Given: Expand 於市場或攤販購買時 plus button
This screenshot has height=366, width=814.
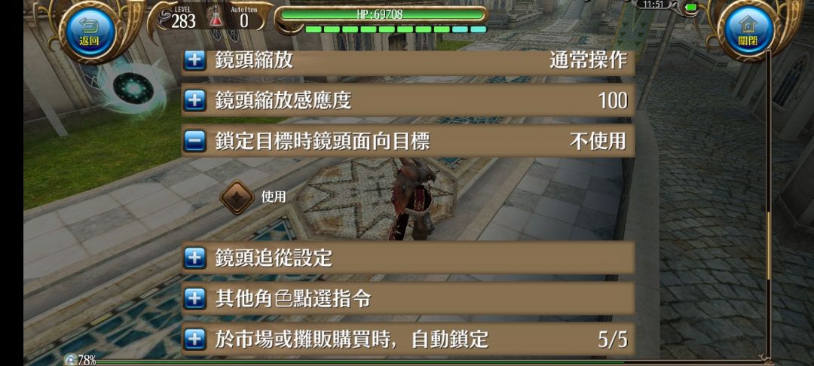Looking at the screenshot, I should click(194, 339).
